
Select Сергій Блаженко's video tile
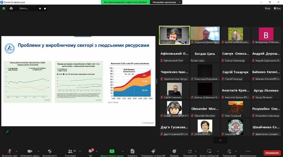coord(174,90)
